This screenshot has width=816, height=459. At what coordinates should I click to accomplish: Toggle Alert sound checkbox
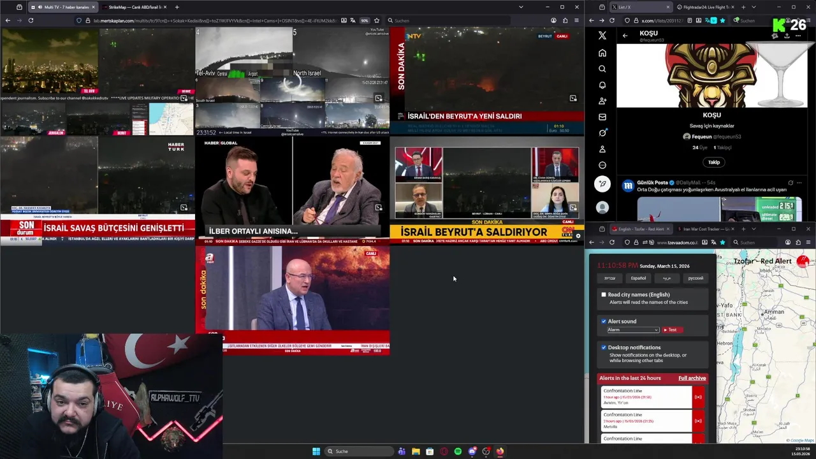point(604,321)
